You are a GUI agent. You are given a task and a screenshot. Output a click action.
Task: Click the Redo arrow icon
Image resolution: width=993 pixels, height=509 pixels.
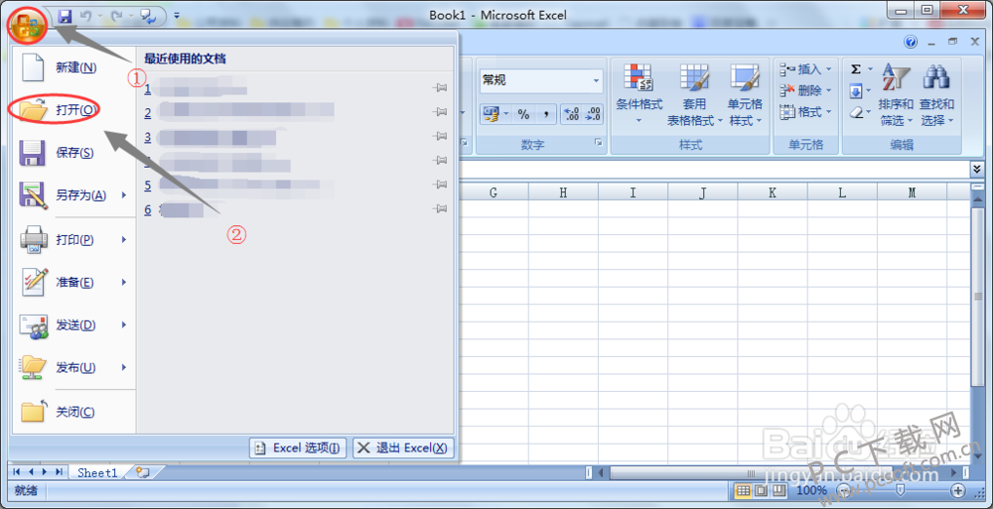tap(116, 15)
